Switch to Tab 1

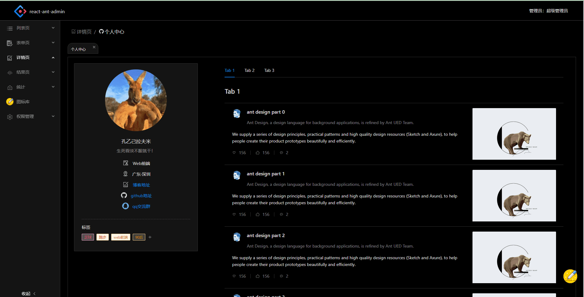point(229,70)
